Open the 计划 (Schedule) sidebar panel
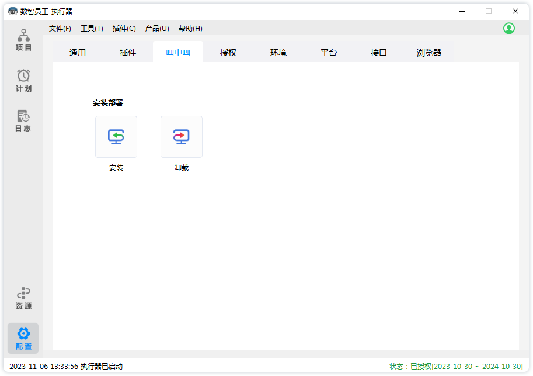 [x=23, y=81]
